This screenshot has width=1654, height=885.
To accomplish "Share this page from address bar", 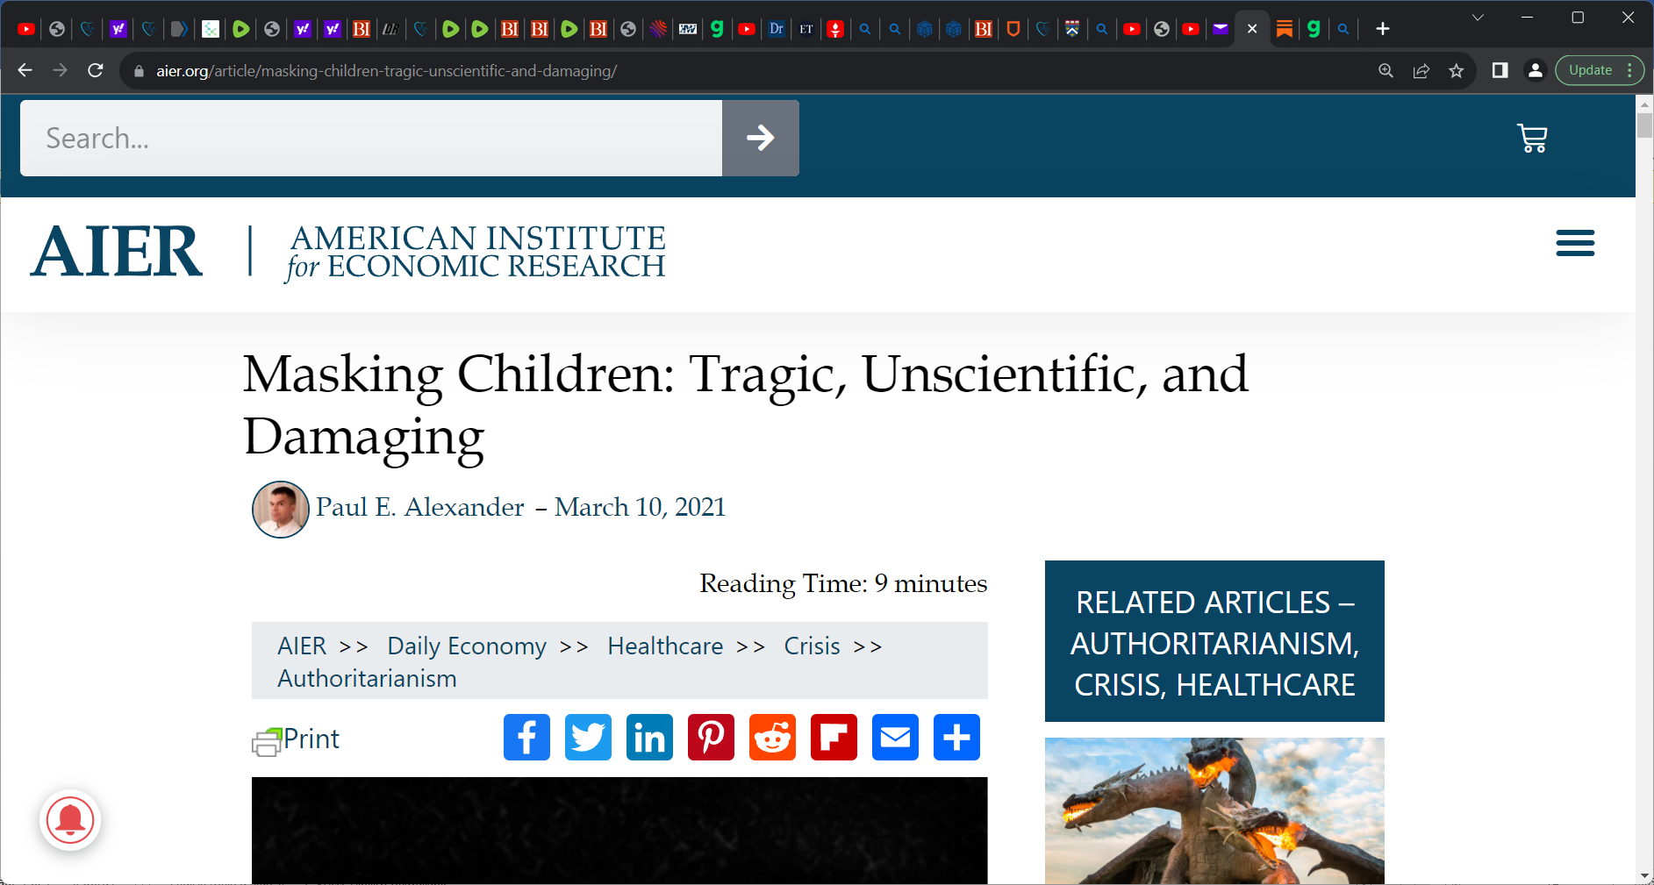I will click(1421, 70).
